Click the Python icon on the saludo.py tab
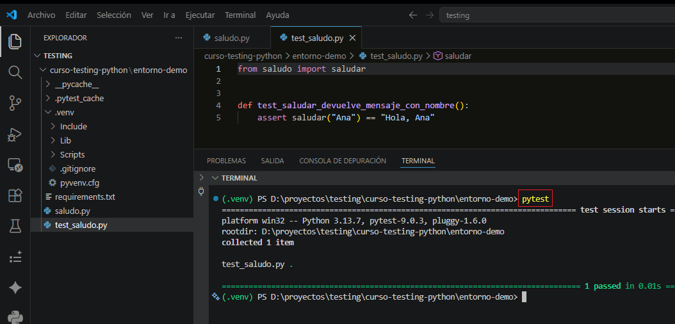This screenshot has height=324, width=675. tap(206, 38)
